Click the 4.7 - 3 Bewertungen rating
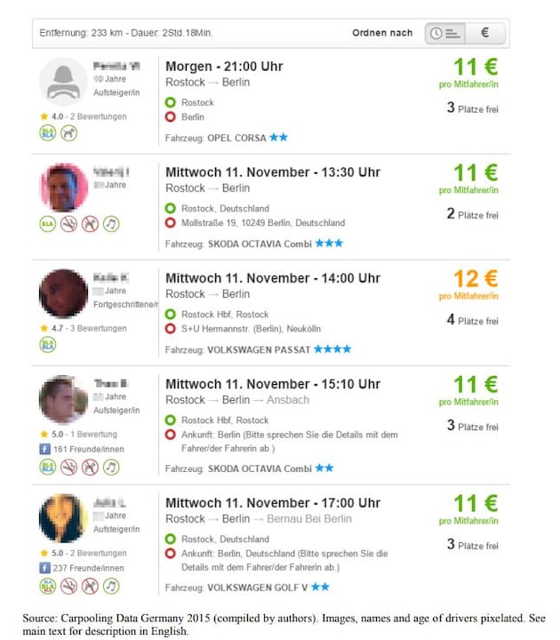 tap(84, 328)
